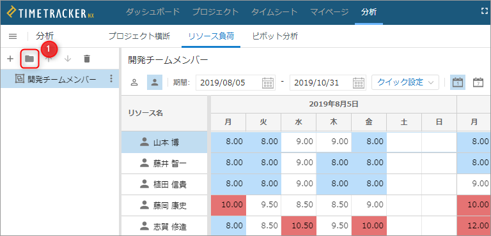Open the タイムシート menu

point(274,12)
